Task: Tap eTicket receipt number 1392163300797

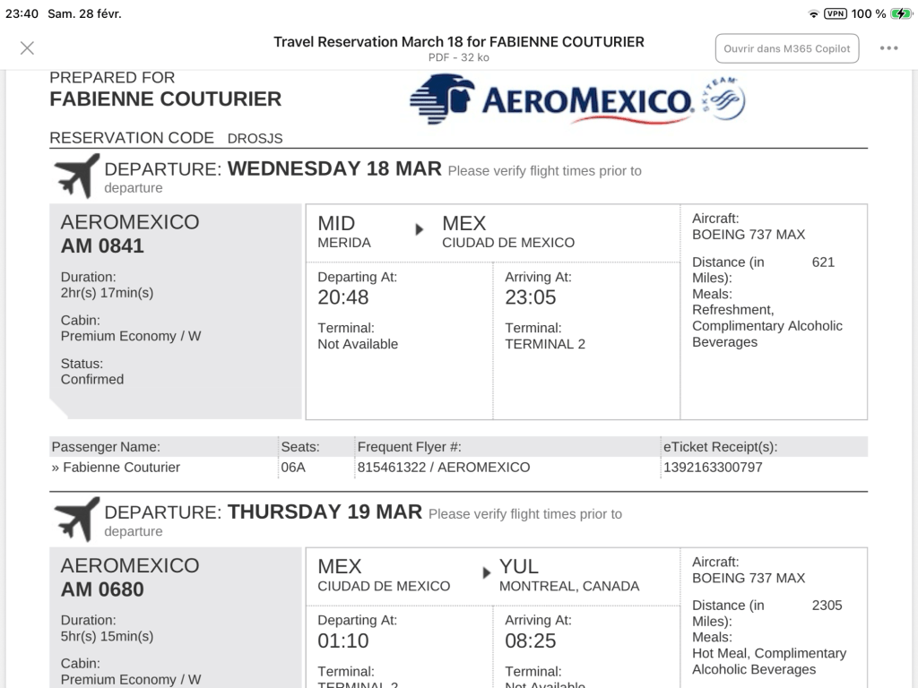Action: [x=713, y=467]
